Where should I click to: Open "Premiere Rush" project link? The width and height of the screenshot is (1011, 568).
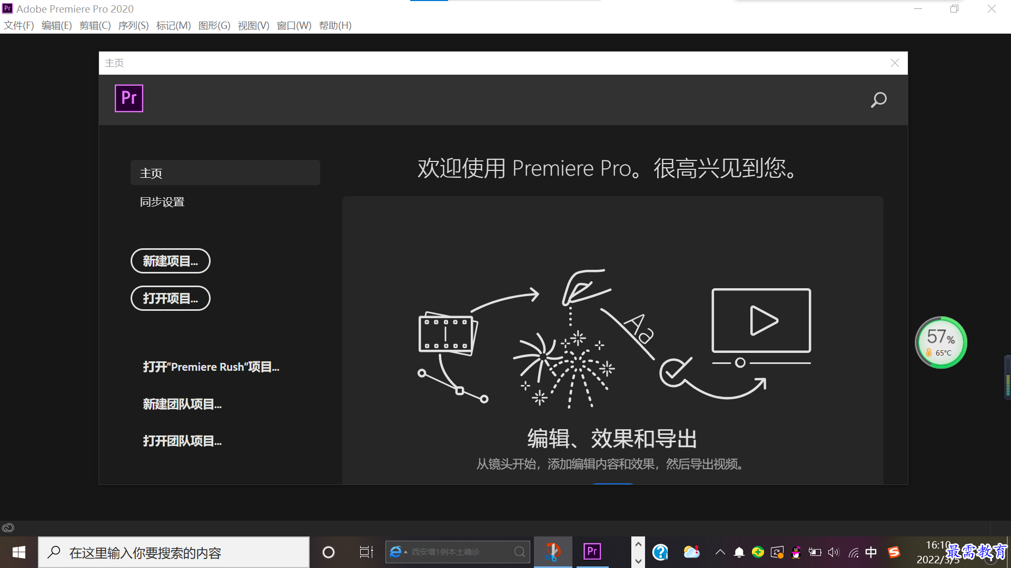(x=211, y=367)
